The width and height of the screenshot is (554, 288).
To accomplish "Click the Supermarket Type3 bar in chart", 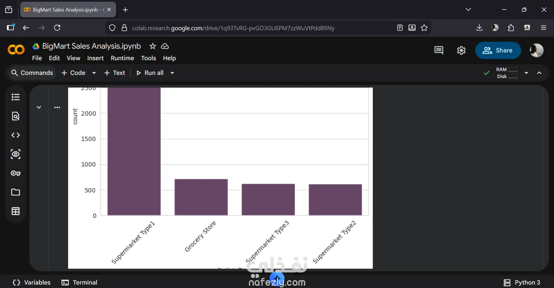I will (268, 199).
